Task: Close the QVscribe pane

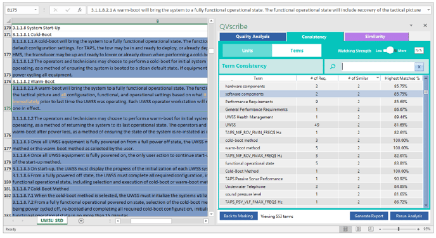Action: coord(425,25)
